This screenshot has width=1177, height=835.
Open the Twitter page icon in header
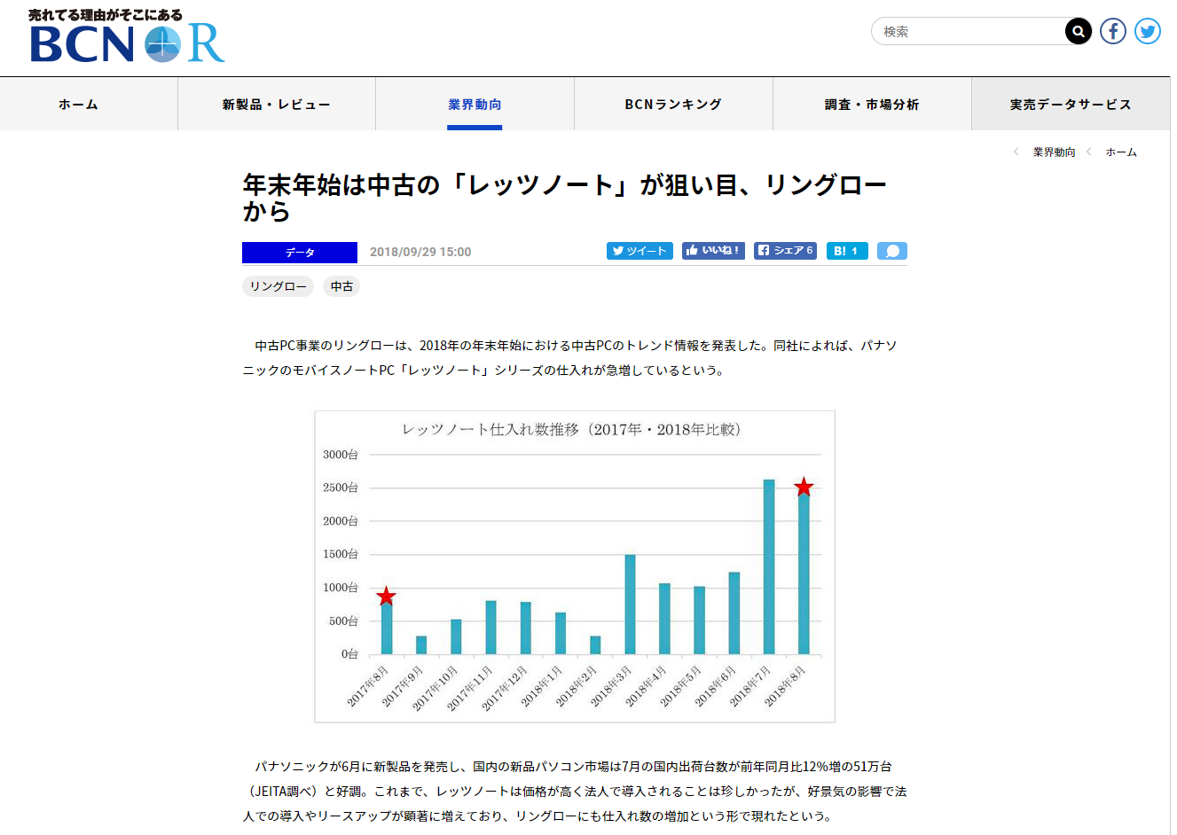[1148, 32]
